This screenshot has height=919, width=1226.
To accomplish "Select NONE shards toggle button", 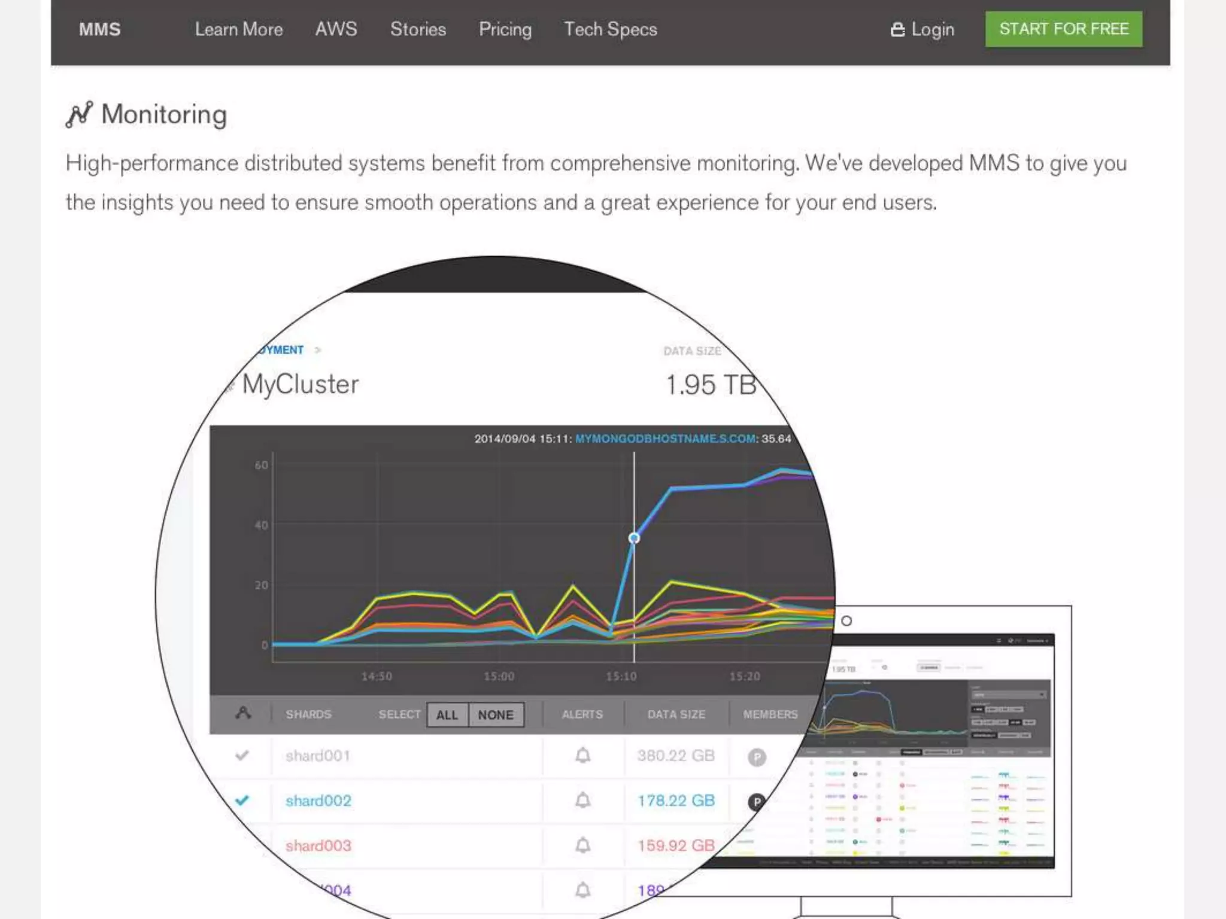I will pyautogui.click(x=496, y=715).
